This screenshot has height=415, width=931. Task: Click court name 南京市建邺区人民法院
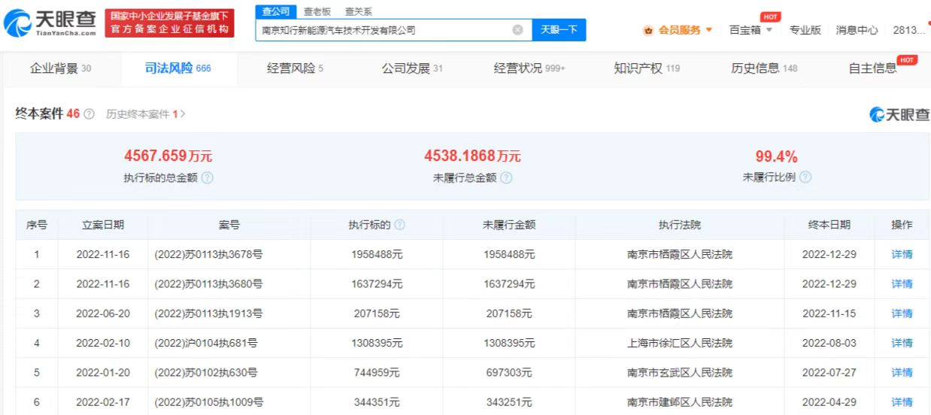pyautogui.click(x=680, y=402)
